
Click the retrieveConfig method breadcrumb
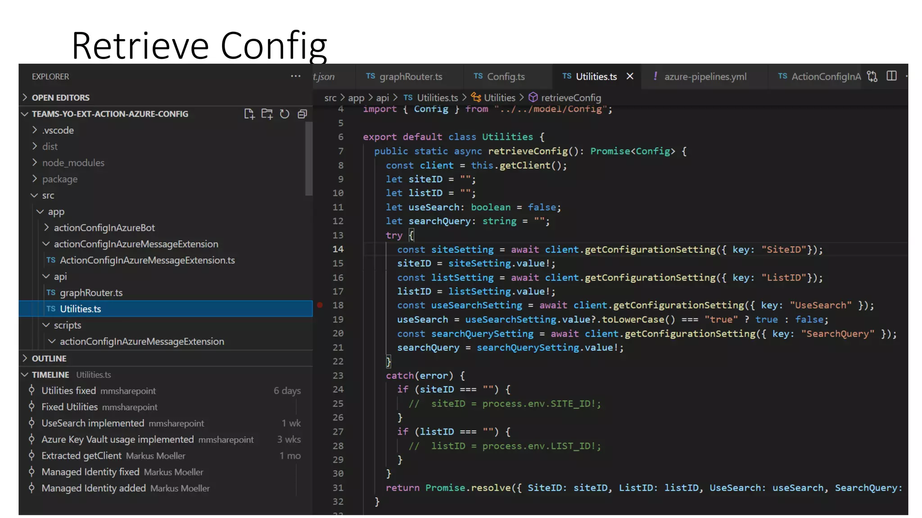tap(565, 98)
